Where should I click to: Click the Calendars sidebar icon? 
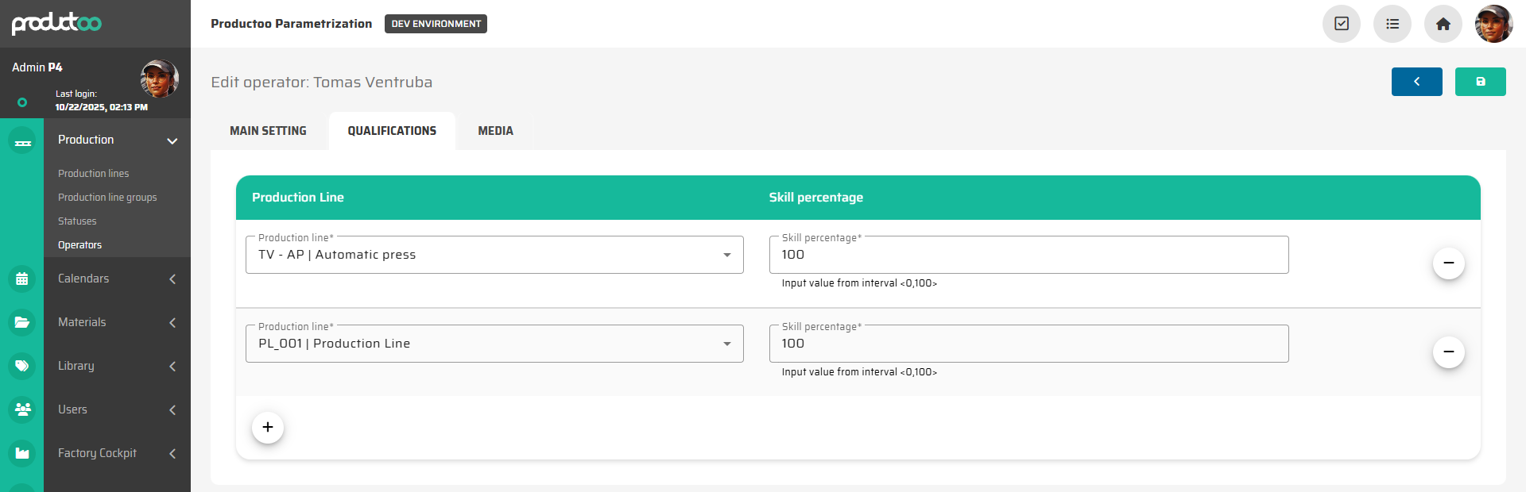(22, 279)
